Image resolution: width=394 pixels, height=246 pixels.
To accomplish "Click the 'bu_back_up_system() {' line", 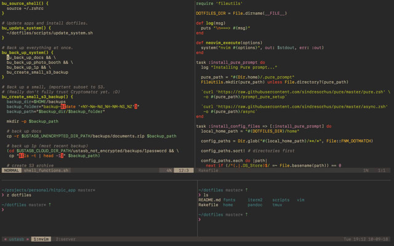I will tap(28, 53).
